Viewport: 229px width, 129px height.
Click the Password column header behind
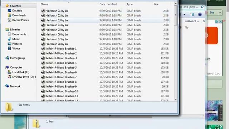[x=192, y=21]
